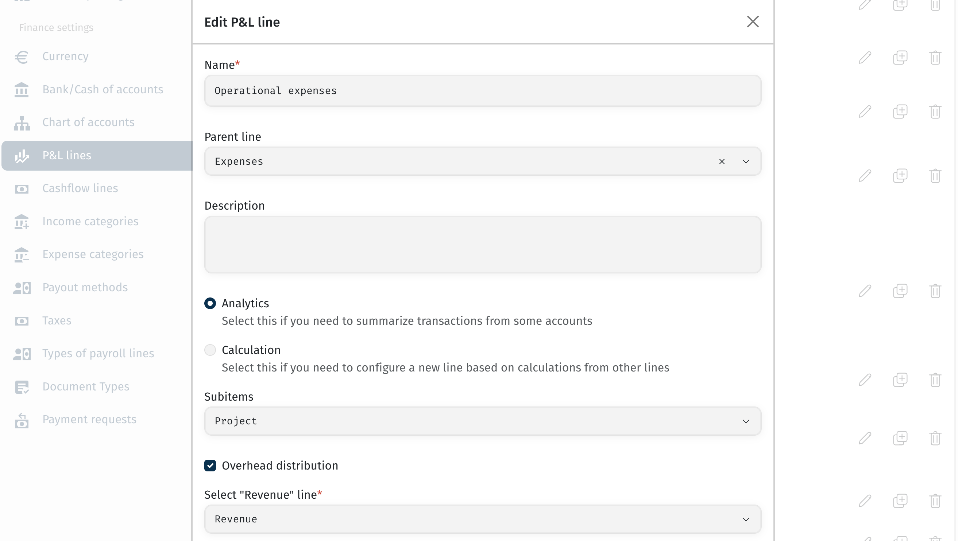Click the Income categories icon

tap(22, 222)
